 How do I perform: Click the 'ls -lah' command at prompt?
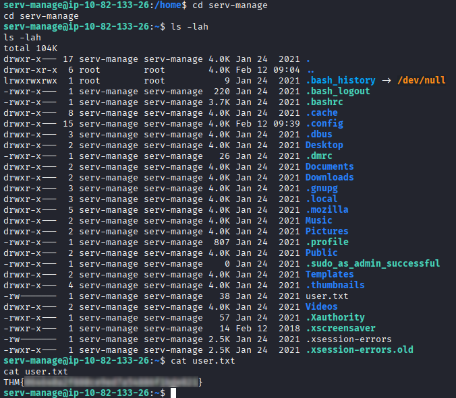(x=192, y=27)
